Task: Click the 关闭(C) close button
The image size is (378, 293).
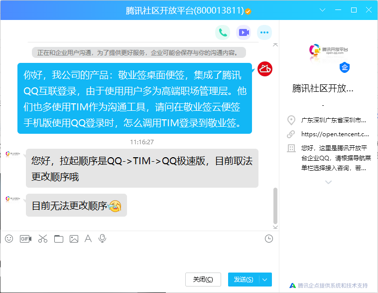Action: pos(203,280)
